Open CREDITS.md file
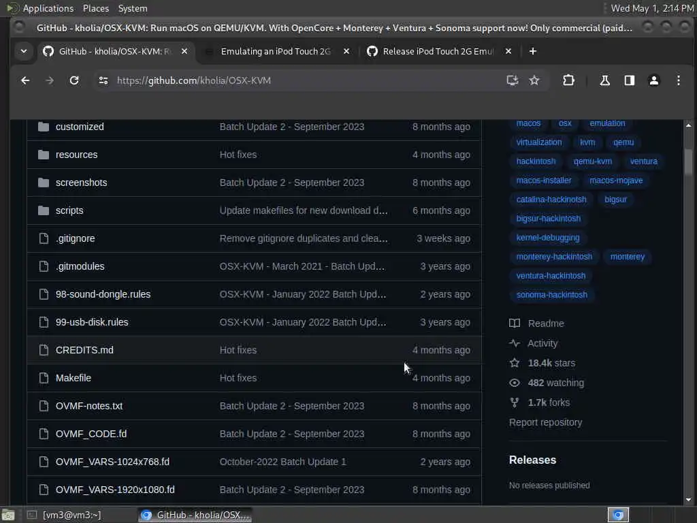Viewport: 697px width, 523px height. click(x=84, y=351)
